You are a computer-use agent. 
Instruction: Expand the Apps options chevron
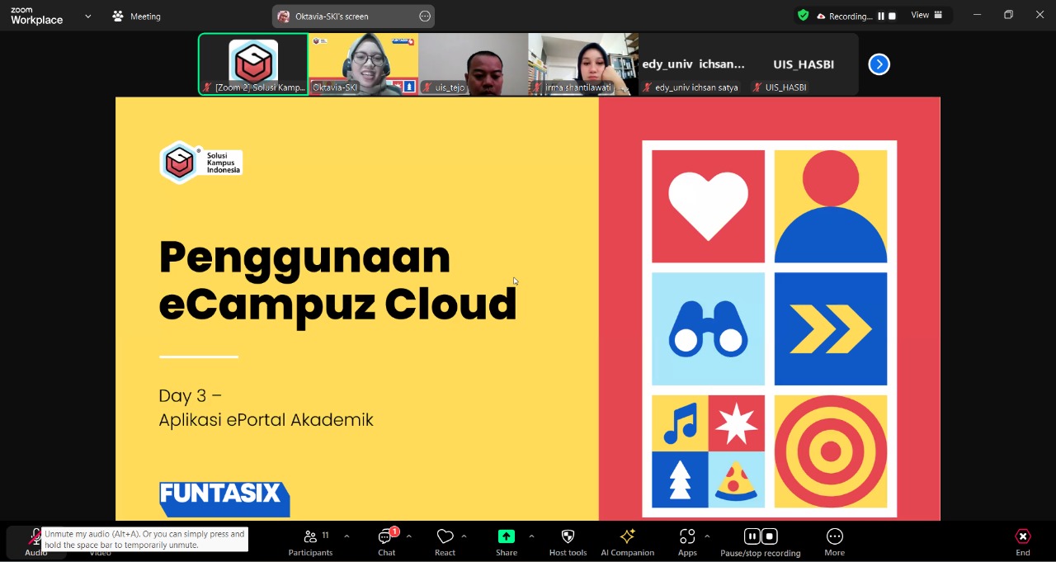coord(707,536)
